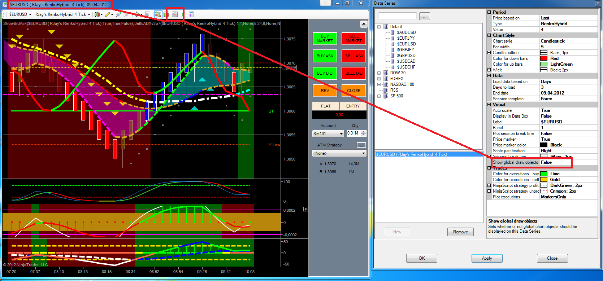Image resolution: width=603 pixels, height=281 pixels.
Task: Click the ENTRY box in Chart Trader
Action: coord(353,106)
